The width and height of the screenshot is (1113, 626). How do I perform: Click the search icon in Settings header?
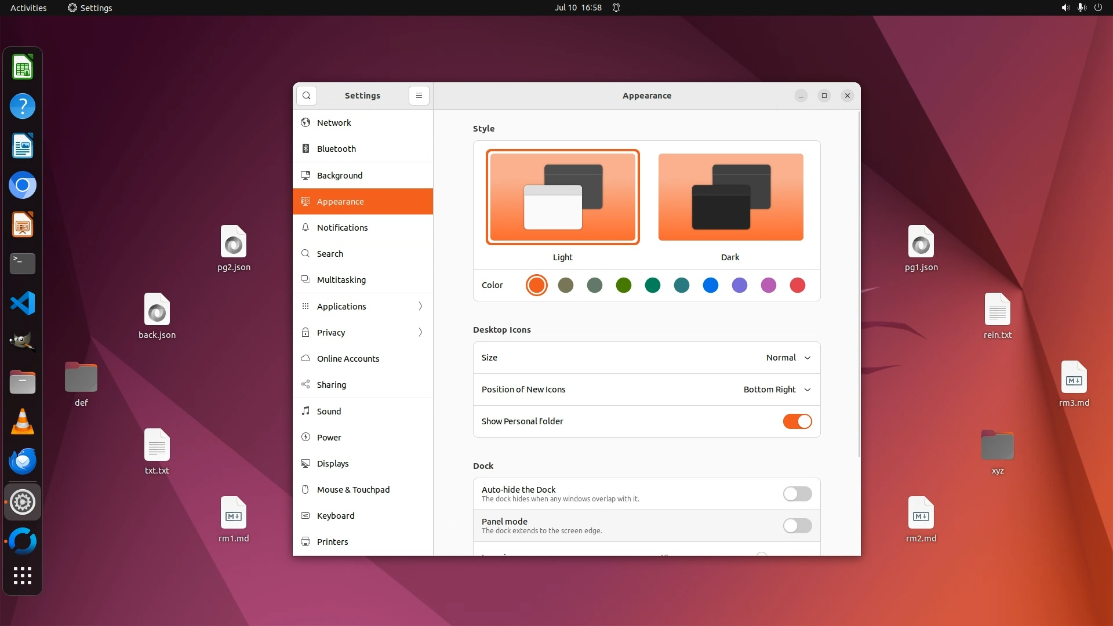306,96
